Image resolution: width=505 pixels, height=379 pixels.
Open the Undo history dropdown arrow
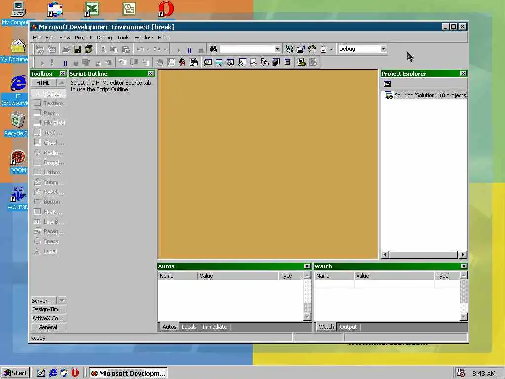pos(148,50)
